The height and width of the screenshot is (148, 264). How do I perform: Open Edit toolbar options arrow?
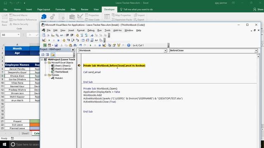[x=109, y=35]
